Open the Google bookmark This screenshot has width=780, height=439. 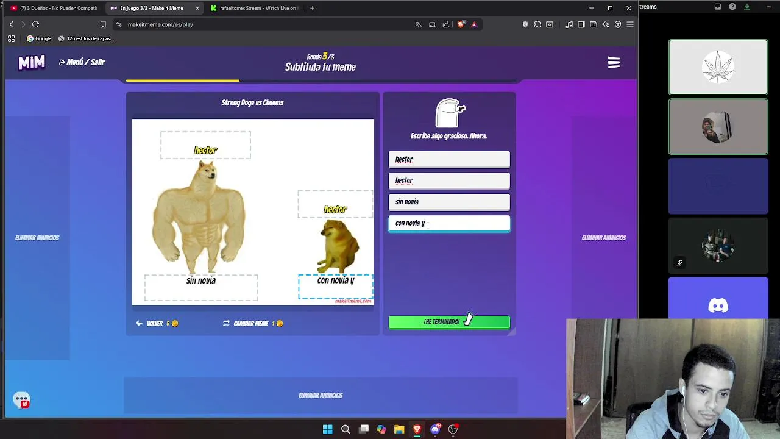click(39, 38)
